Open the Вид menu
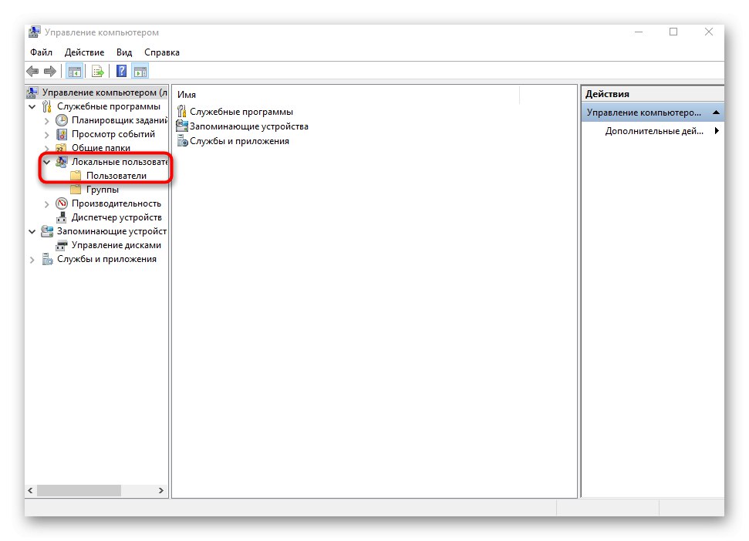The image size is (749, 541). (123, 52)
